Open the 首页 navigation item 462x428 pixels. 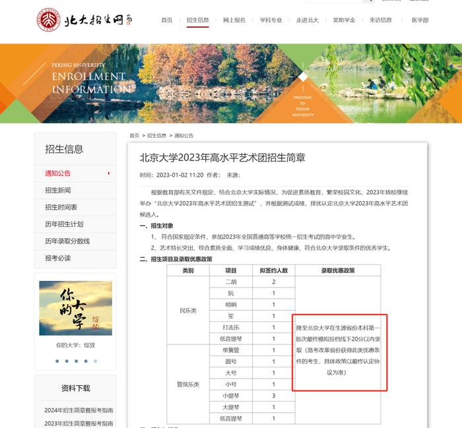click(x=167, y=20)
